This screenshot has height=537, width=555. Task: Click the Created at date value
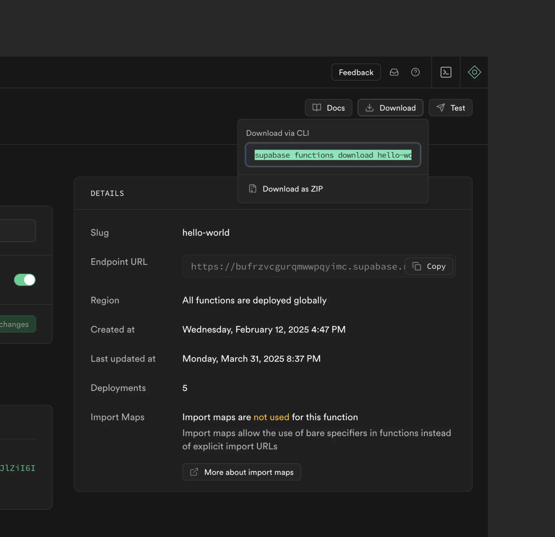(x=264, y=329)
